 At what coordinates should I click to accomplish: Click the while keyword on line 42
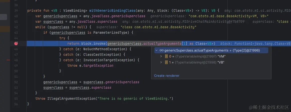click(40, 27)
